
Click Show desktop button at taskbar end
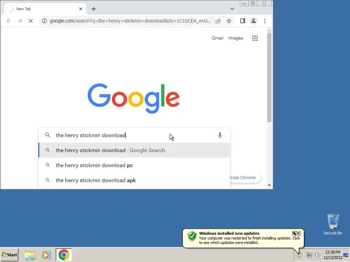[x=347, y=254]
